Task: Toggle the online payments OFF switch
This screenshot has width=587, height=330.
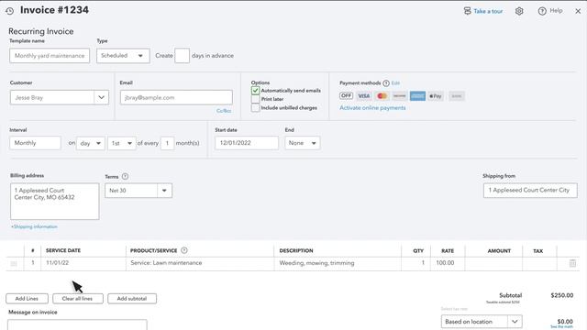Action: pos(347,95)
